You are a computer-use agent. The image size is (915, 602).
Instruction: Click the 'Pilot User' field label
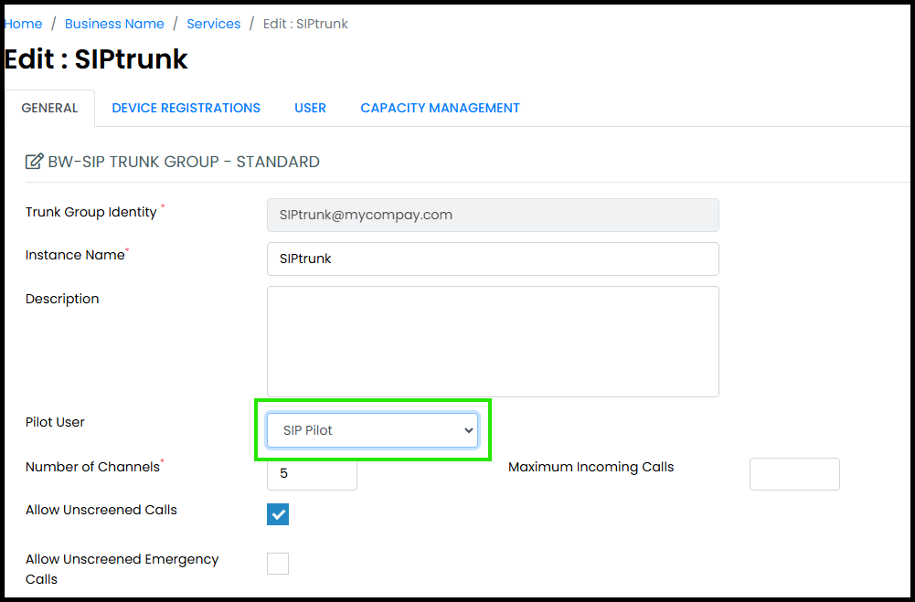pos(56,422)
